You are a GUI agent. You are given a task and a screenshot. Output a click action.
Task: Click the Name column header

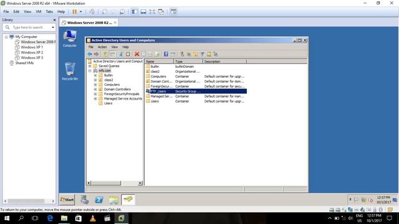[x=160, y=62]
